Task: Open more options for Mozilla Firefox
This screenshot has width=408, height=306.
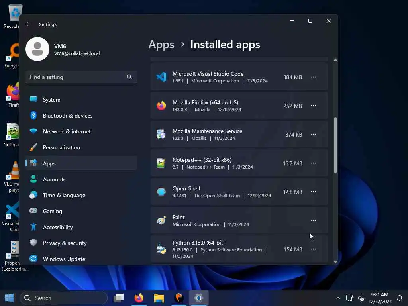Action: pyautogui.click(x=313, y=106)
